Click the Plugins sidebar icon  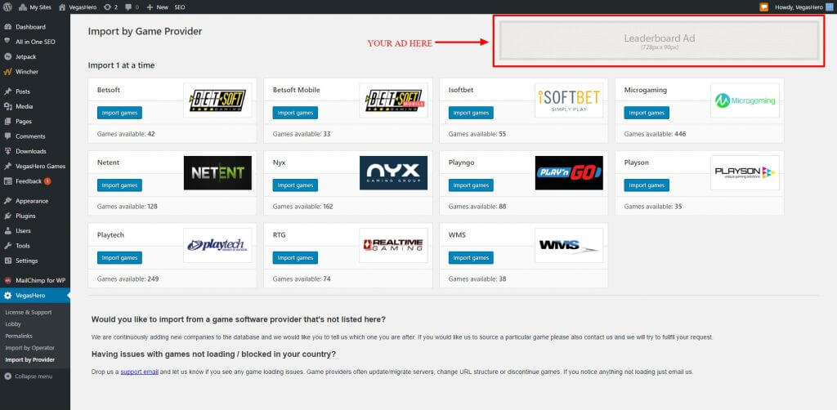point(7,216)
